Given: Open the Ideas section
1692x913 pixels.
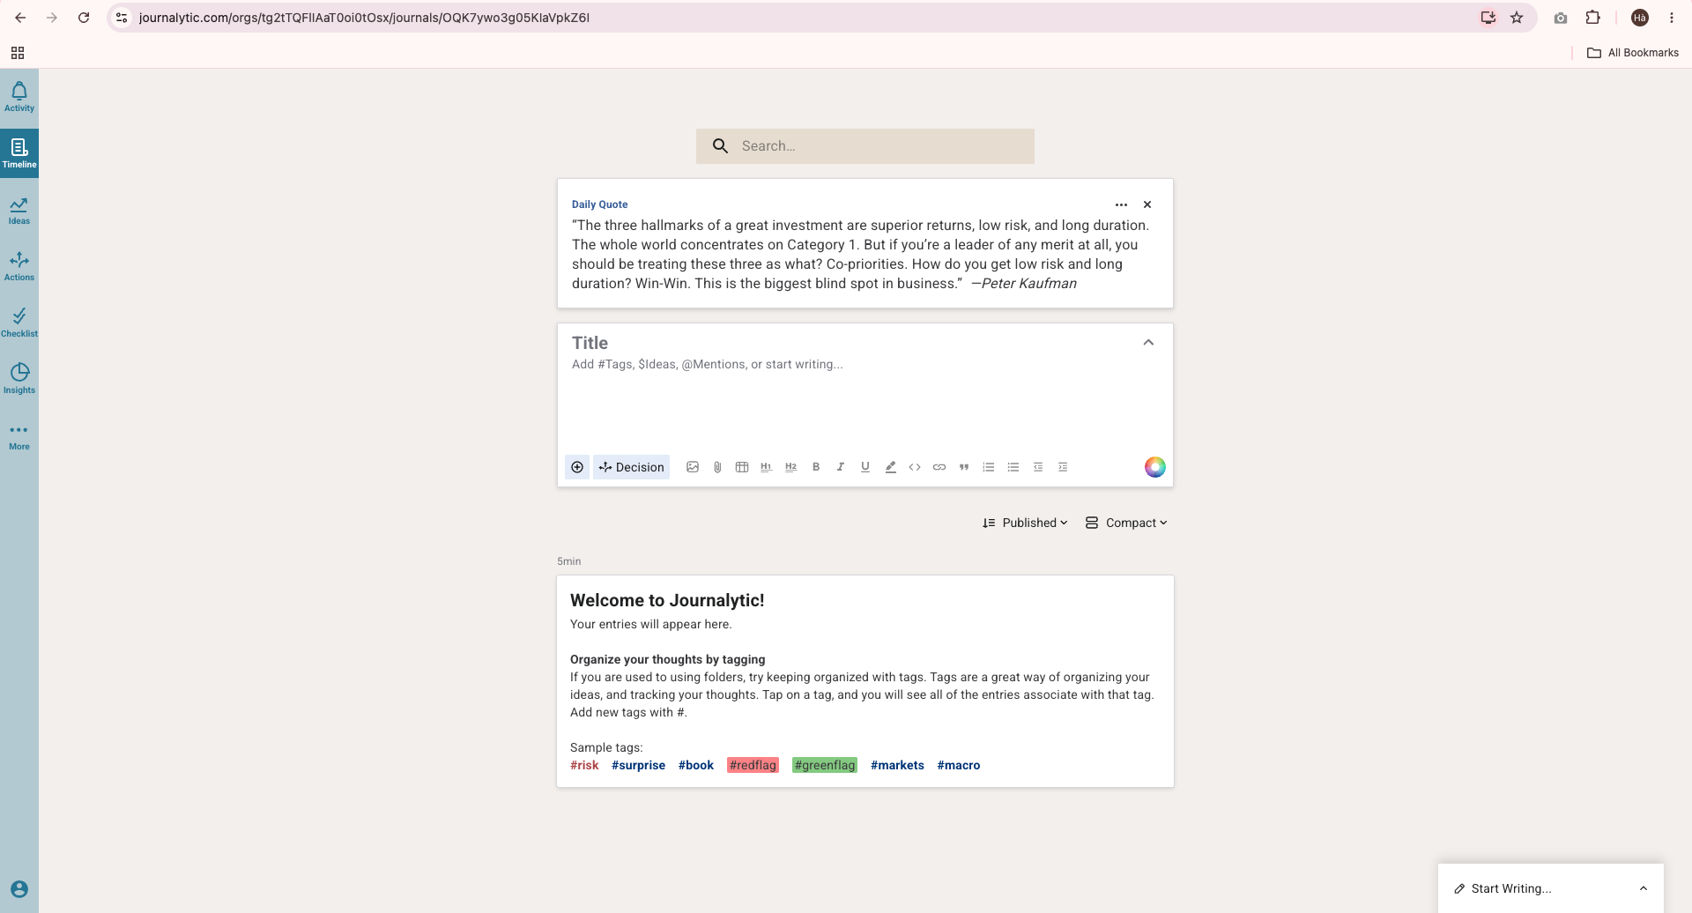Looking at the screenshot, I should click(19, 210).
